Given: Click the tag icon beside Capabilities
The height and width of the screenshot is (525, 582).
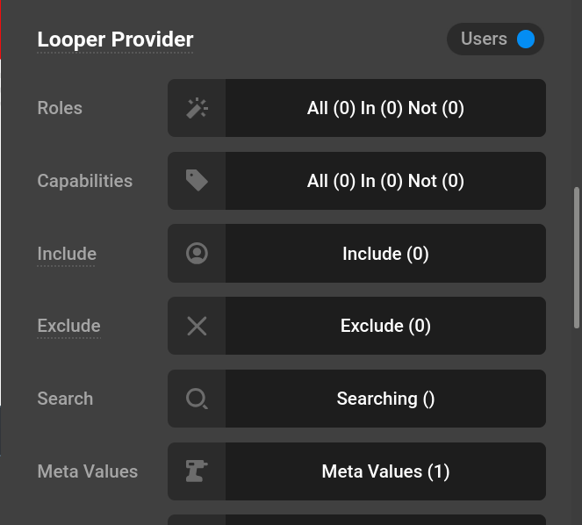Looking at the screenshot, I should click(x=197, y=181).
